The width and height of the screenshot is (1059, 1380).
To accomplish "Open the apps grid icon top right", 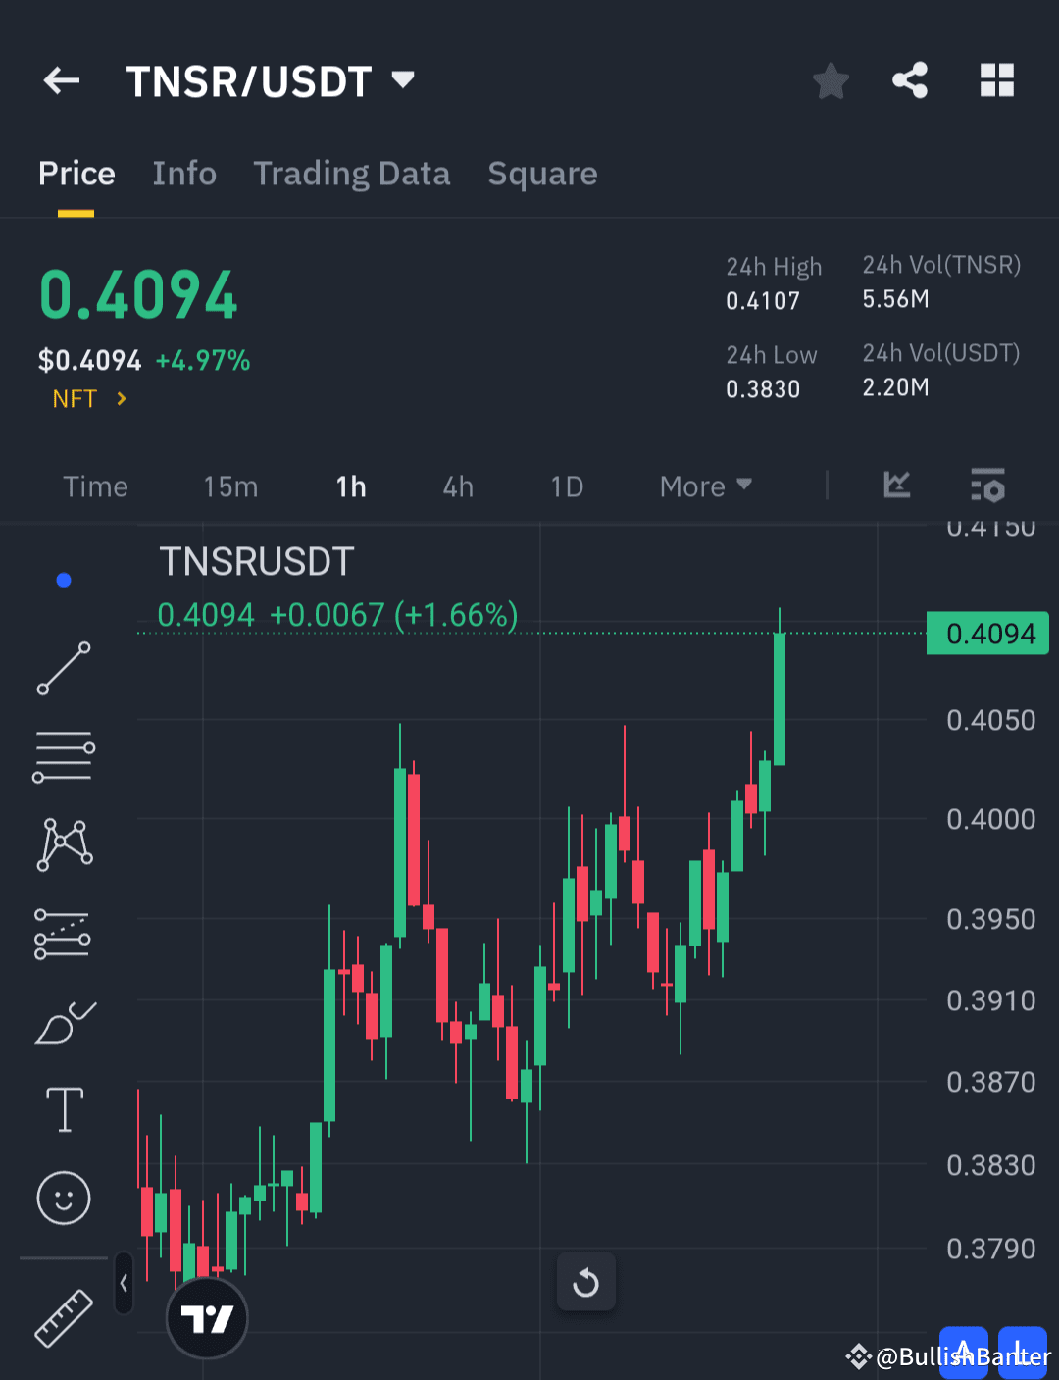I will 997,80.
